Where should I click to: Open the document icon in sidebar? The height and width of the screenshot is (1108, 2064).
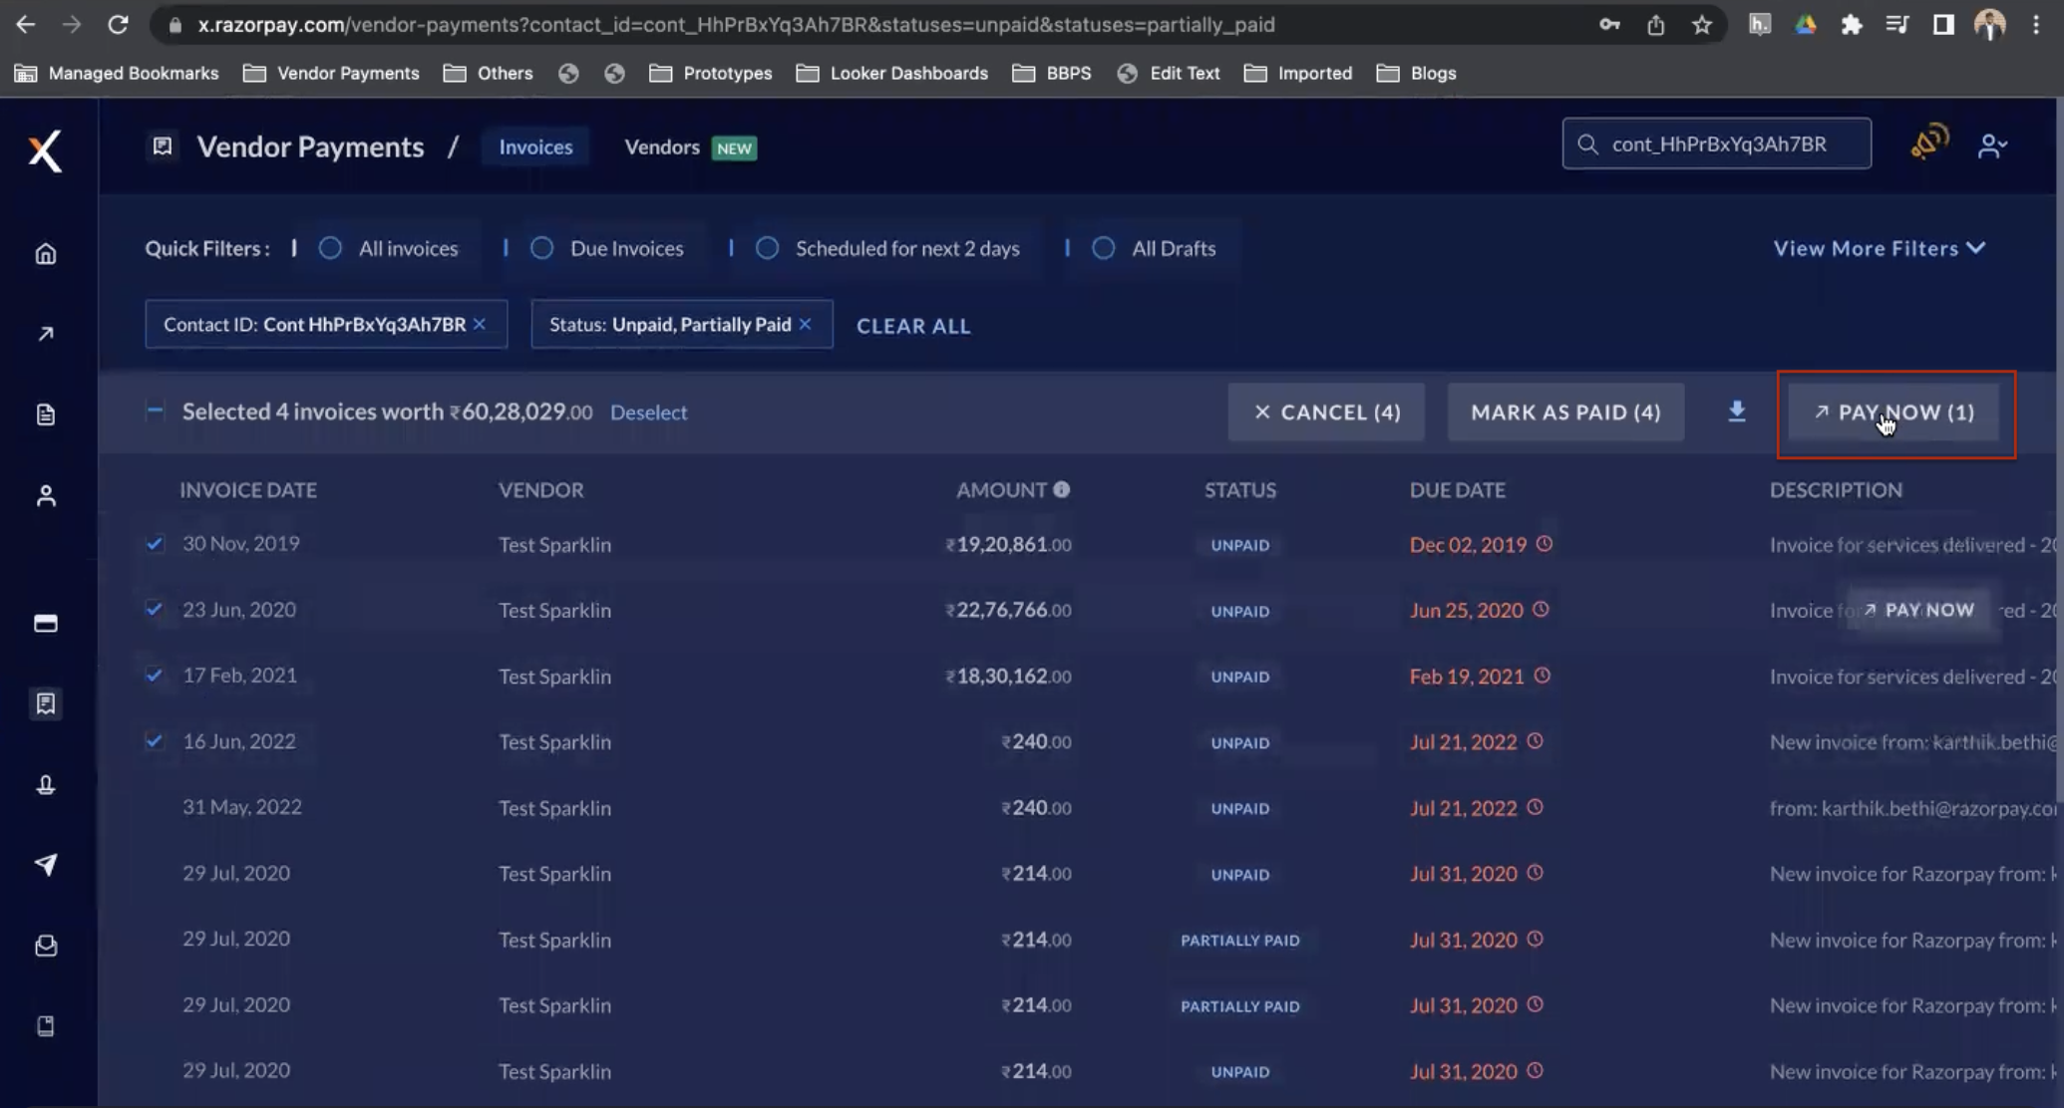(46, 415)
